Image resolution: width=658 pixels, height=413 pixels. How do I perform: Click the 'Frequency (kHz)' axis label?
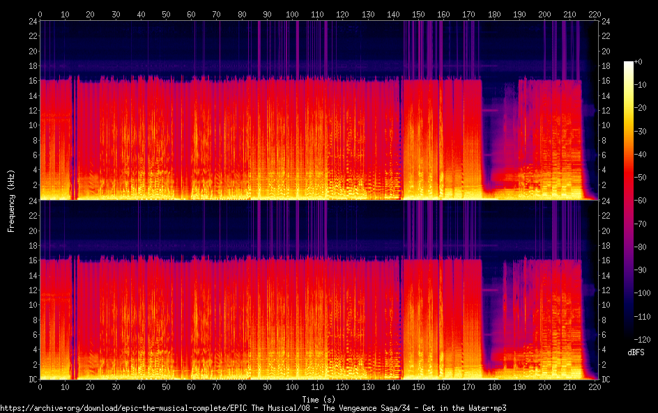point(11,200)
